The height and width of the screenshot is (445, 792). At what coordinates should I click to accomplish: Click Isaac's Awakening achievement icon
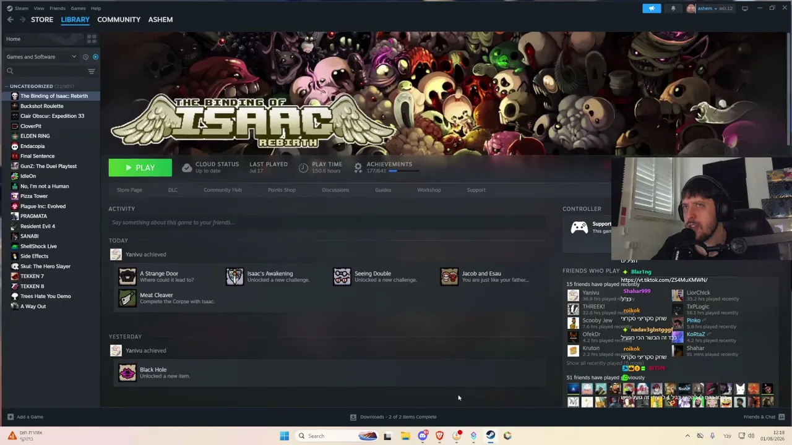point(235,276)
